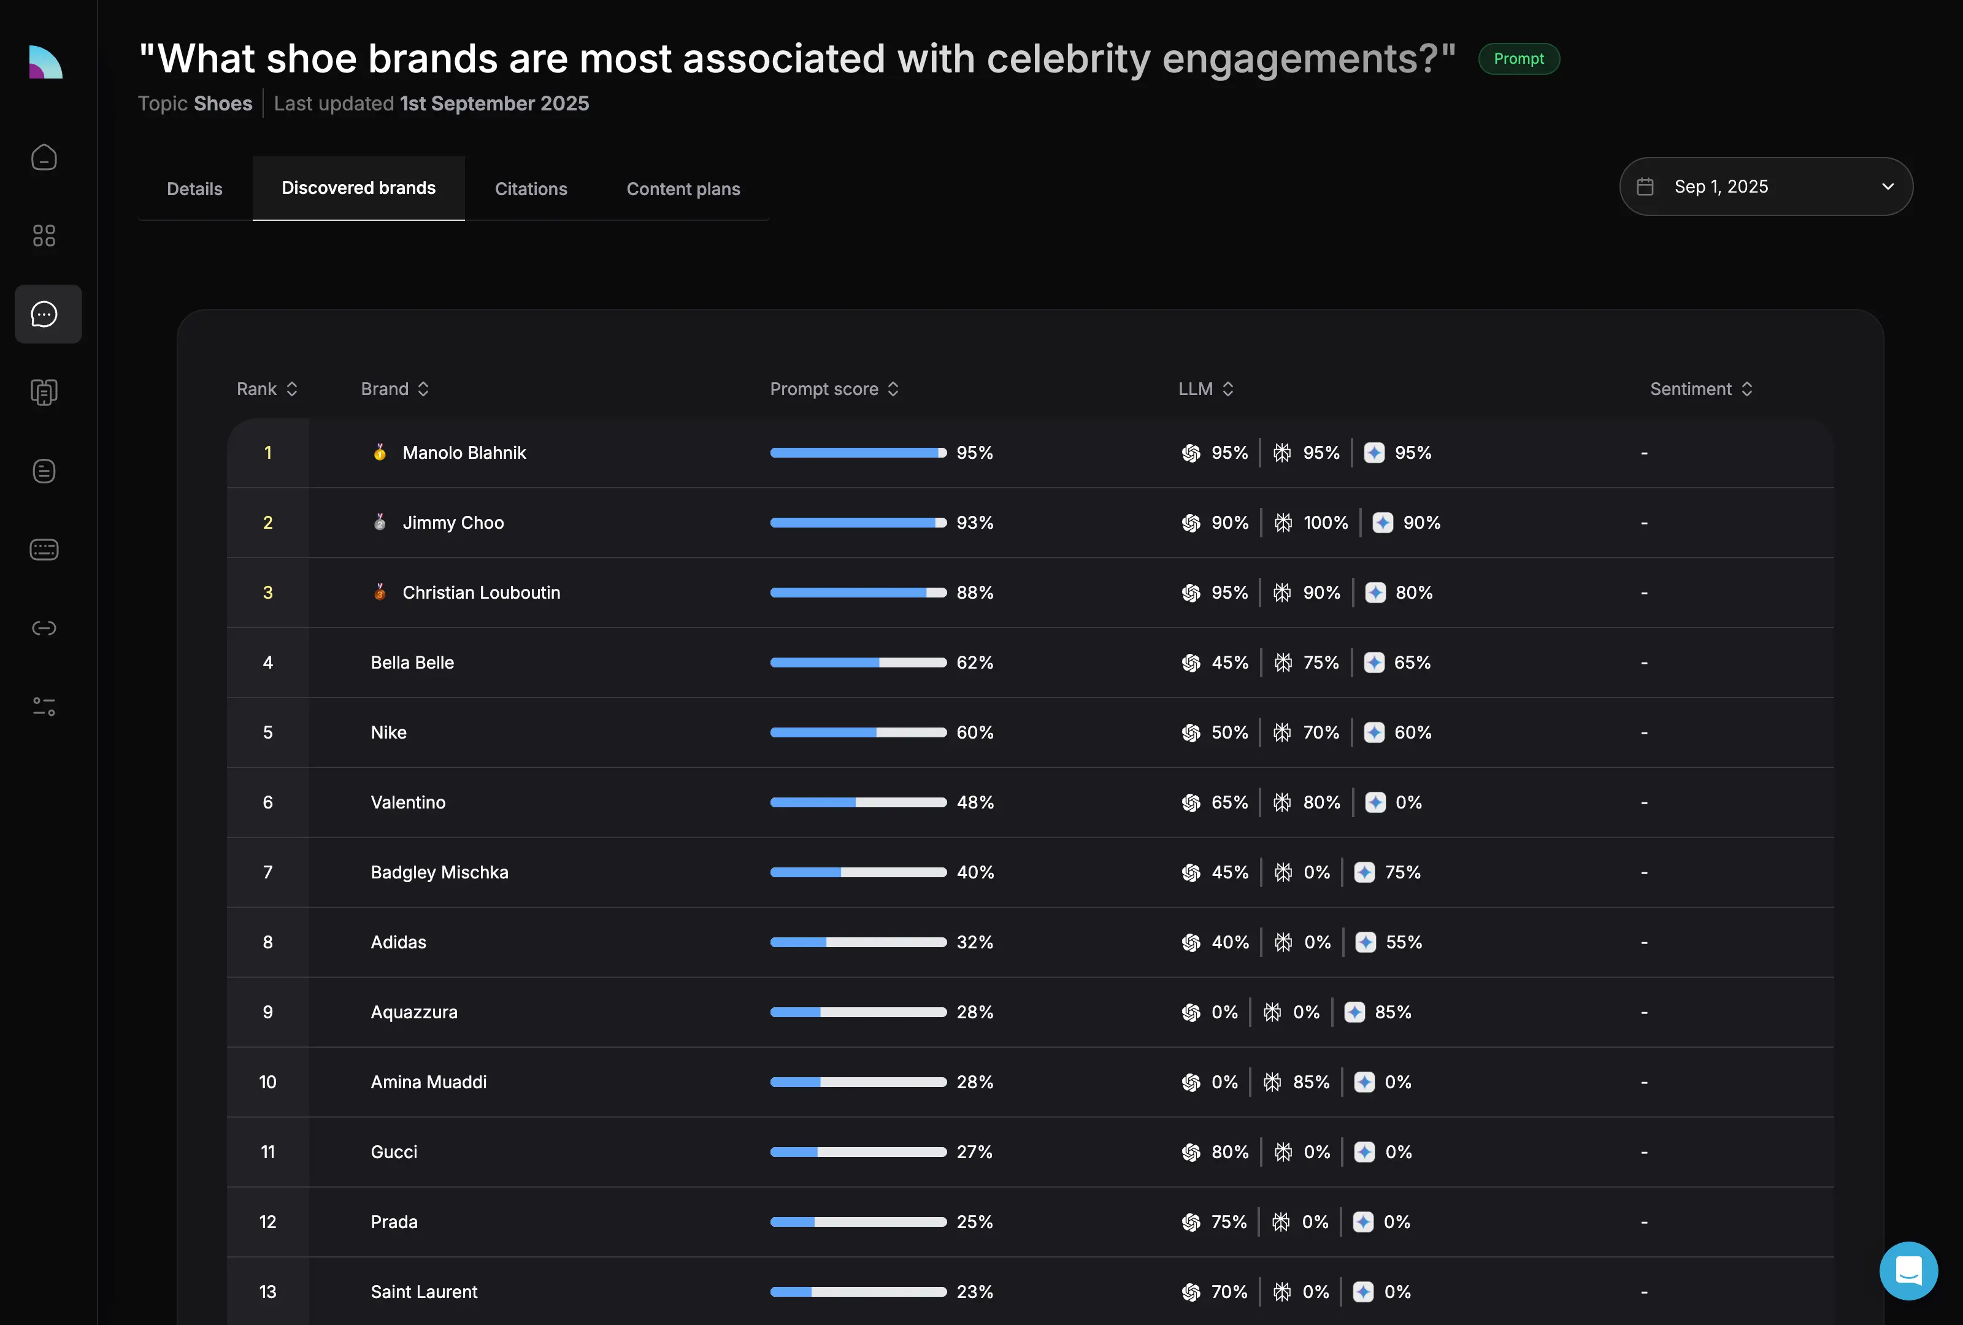Click the Saint Laurent brand name

424,1291
